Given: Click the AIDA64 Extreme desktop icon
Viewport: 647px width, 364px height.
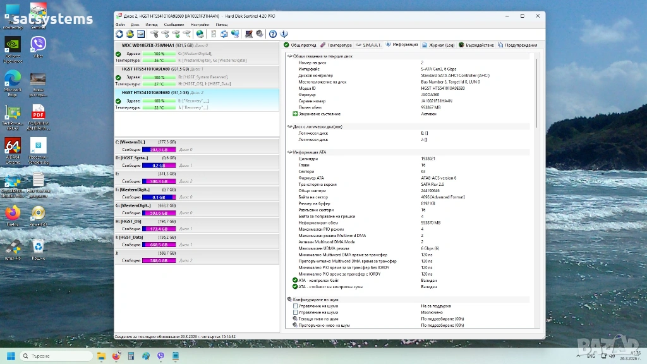Looking at the screenshot, I should click(x=13, y=146).
